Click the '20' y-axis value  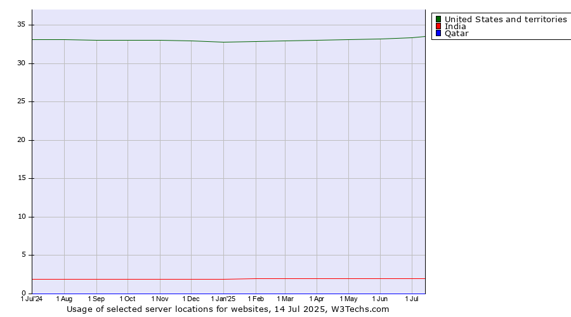21,140
